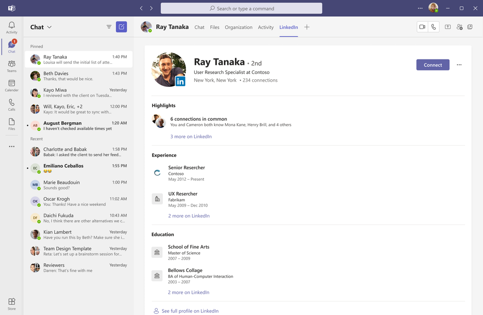Open the Reviewers group chat
Screen dimensions: 483x315
(x=78, y=268)
